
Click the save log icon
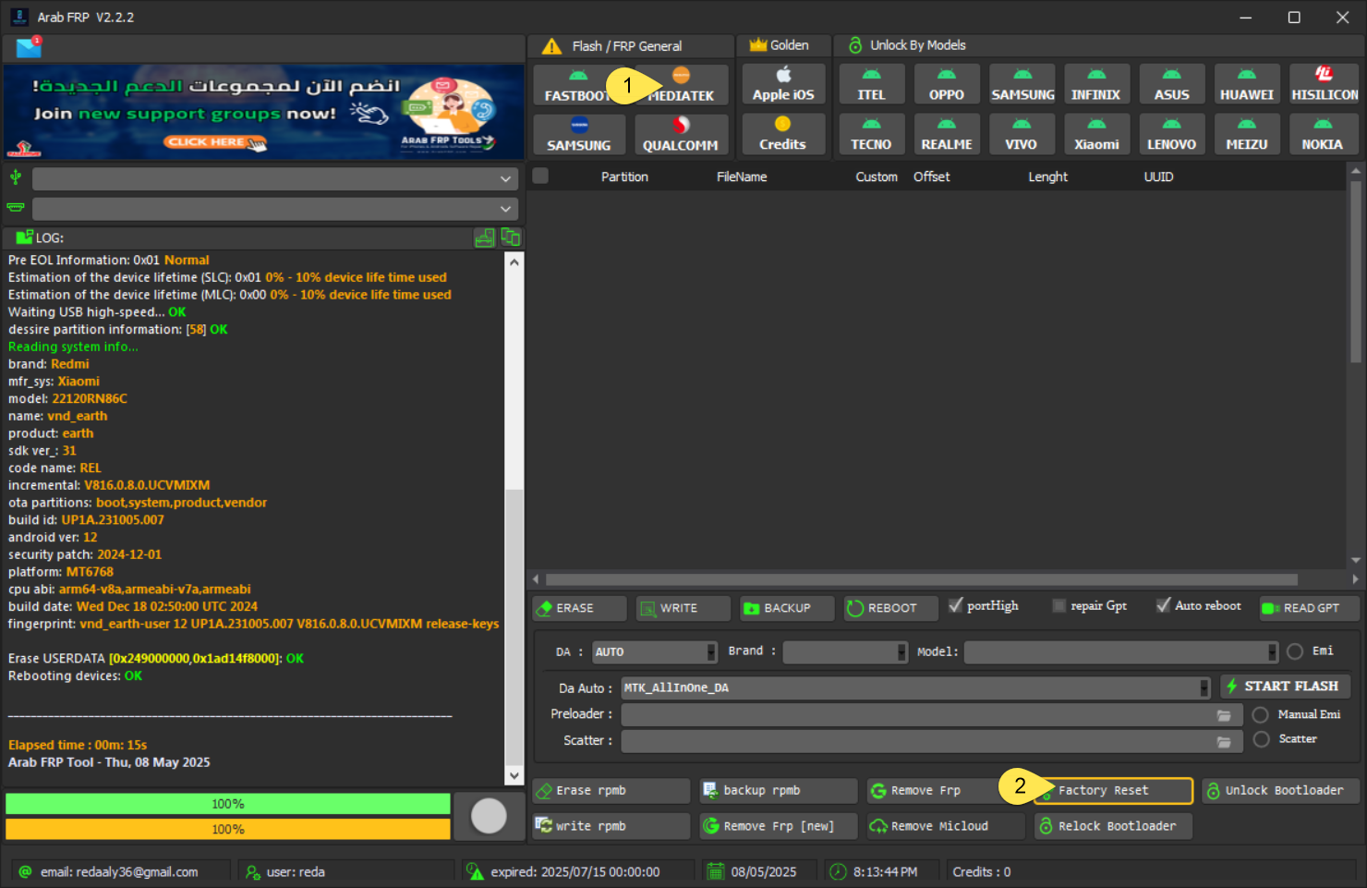485,237
